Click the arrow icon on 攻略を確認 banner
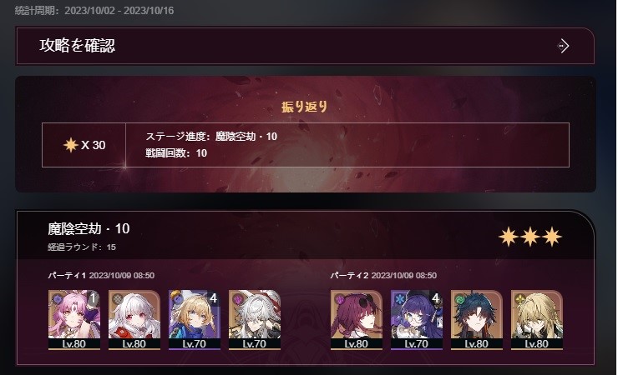Viewport: 618px width, 375px height. coord(563,46)
